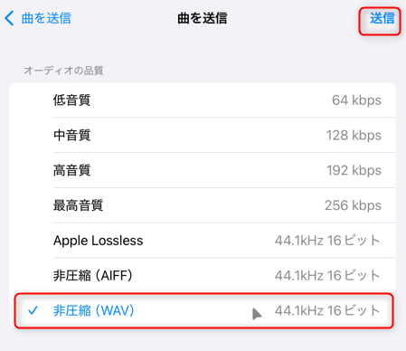This screenshot has height=351, width=406.
Task: Click the 256 kbps bitrate label
Action: [x=353, y=205]
